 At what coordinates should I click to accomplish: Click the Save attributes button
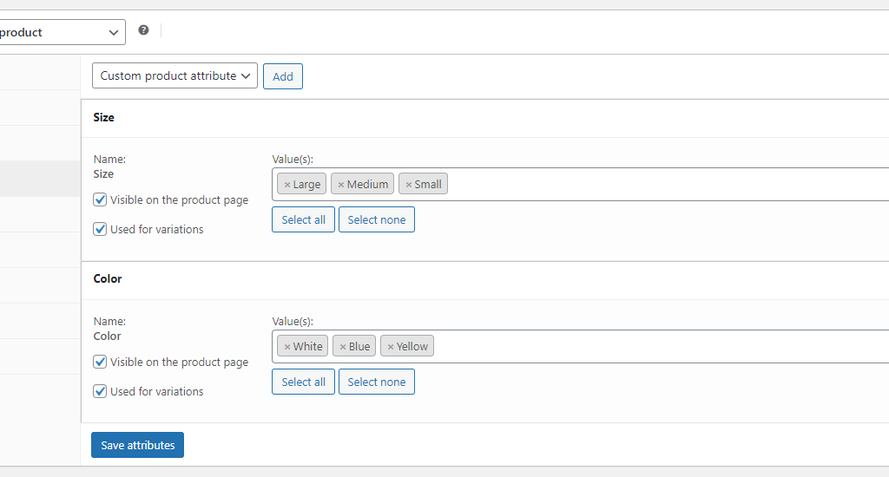[x=138, y=445]
